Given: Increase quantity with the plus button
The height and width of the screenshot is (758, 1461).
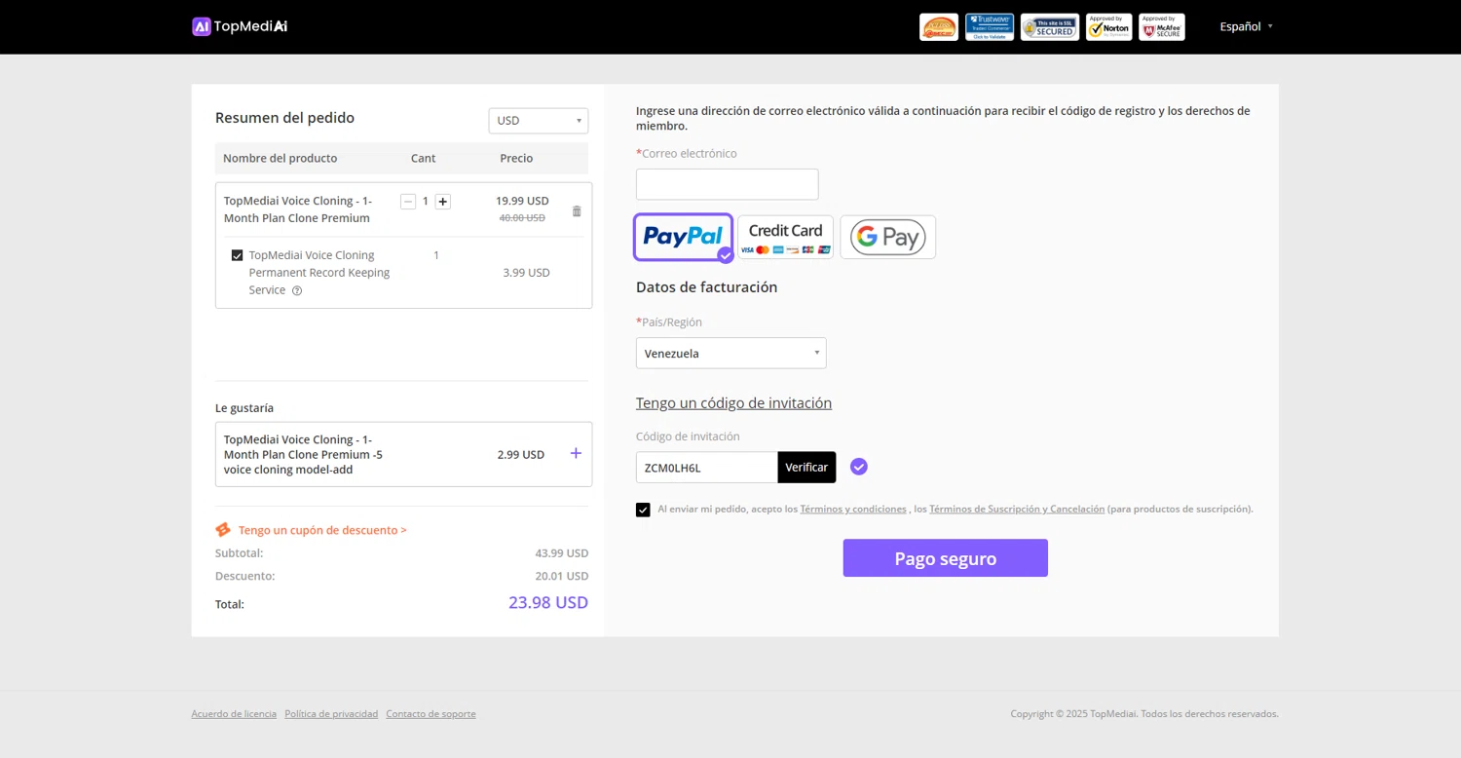Looking at the screenshot, I should click(443, 201).
